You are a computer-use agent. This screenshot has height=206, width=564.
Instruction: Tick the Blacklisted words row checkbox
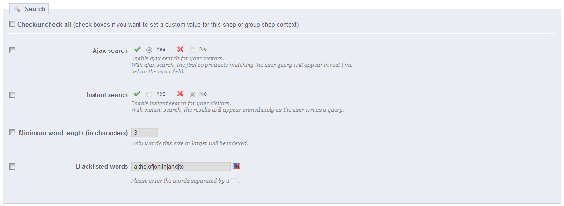13,166
